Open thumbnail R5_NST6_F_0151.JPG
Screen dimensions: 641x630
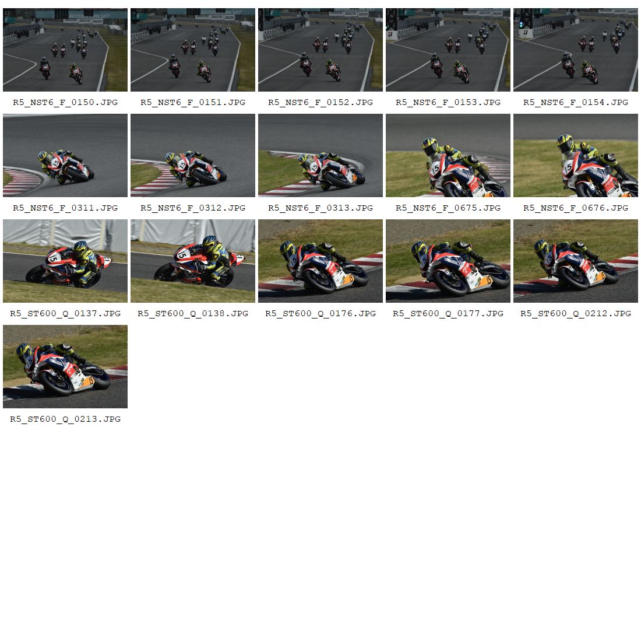pos(192,50)
